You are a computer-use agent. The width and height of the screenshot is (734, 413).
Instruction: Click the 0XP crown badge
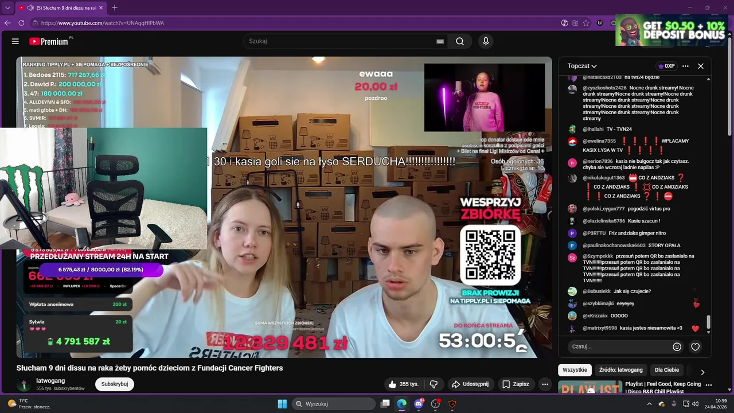(x=666, y=66)
